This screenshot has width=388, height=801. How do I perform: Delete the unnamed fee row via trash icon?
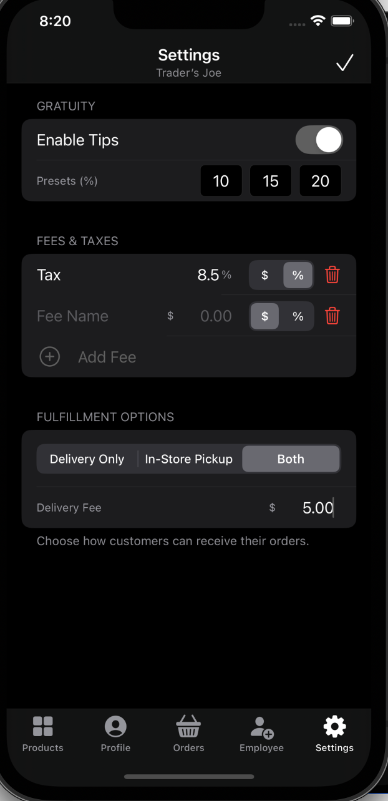332,316
